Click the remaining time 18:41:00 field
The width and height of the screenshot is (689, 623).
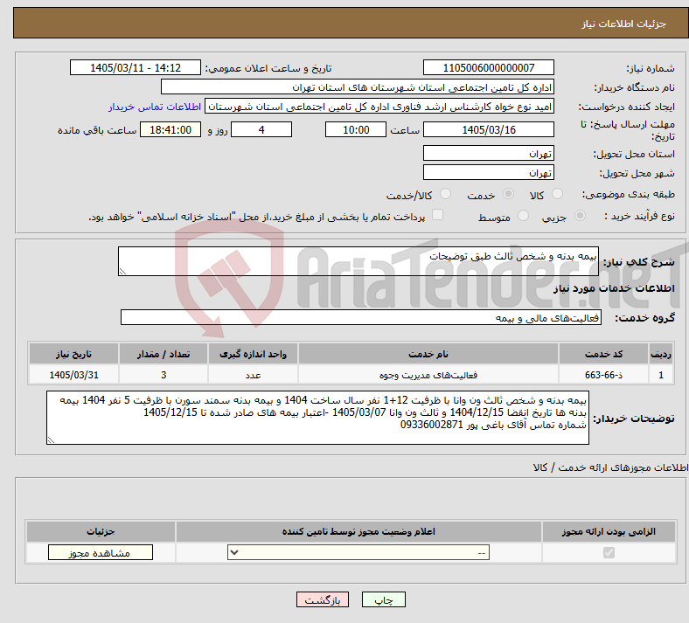click(171, 129)
